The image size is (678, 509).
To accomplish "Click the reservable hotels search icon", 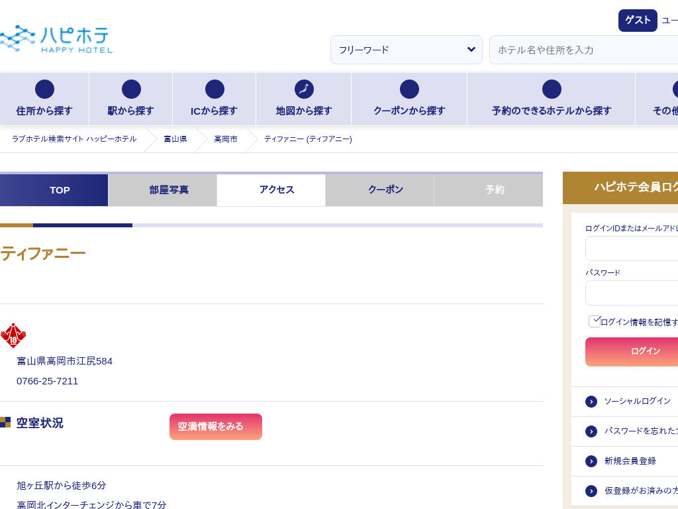I will pos(552,89).
